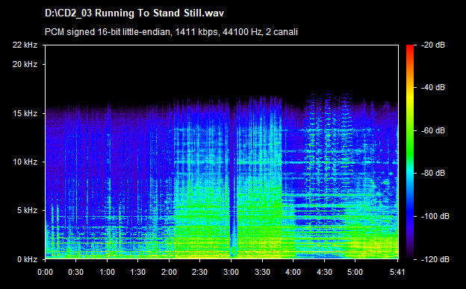This screenshot has width=466, height=289.
Task: Click the 1:00 time axis marker
Action: pos(107,272)
